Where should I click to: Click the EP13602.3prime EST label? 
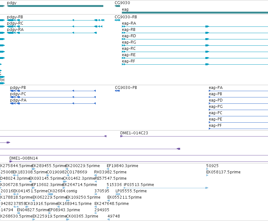tap(48, 185)
